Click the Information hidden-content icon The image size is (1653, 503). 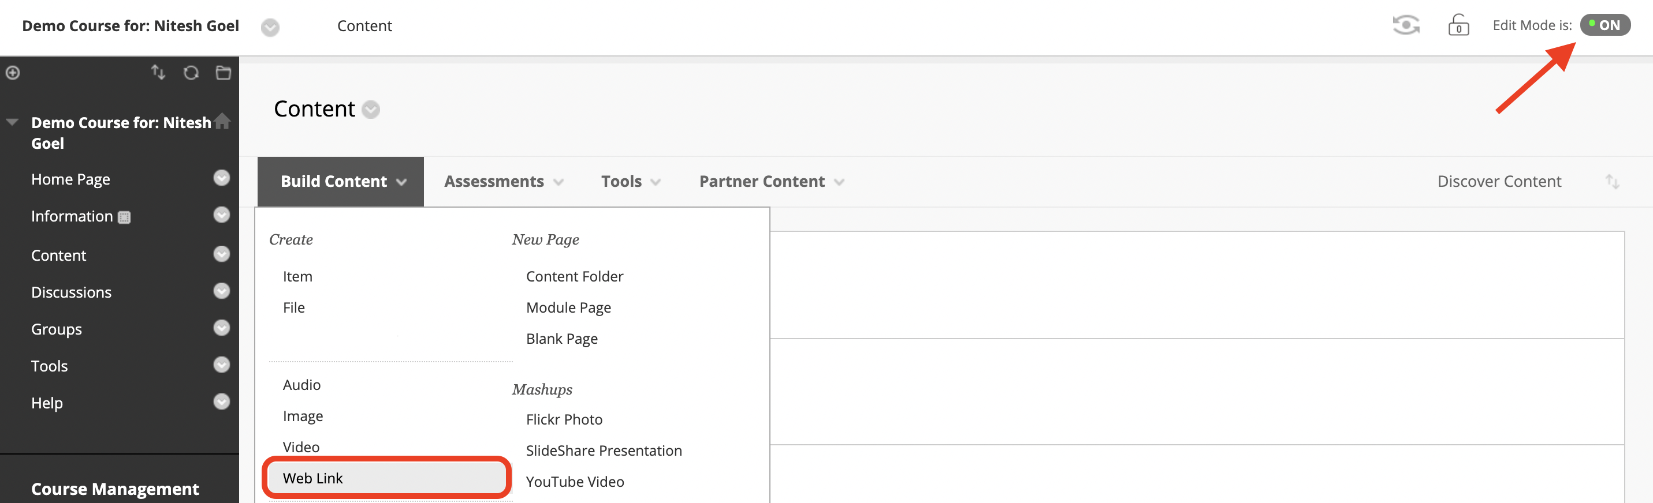(x=125, y=217)
